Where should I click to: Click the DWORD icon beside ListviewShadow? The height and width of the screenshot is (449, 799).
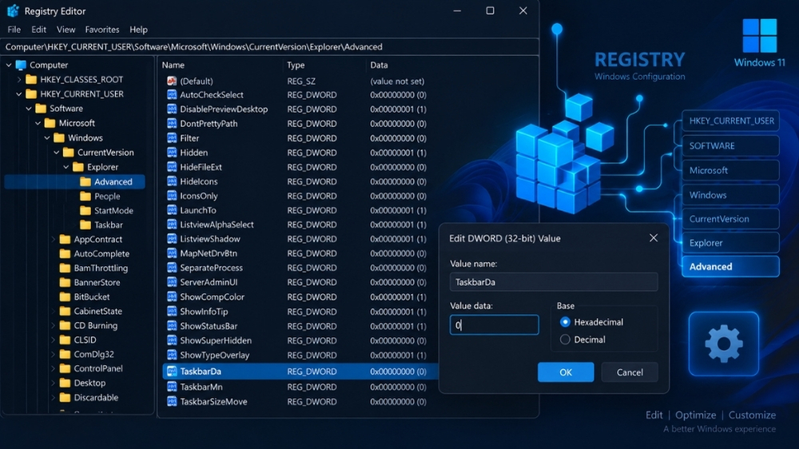click(172, 239)
